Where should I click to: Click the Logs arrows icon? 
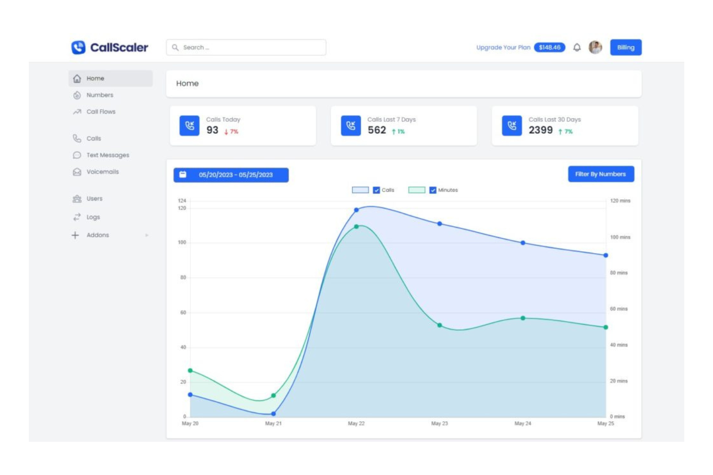(76, 217)
